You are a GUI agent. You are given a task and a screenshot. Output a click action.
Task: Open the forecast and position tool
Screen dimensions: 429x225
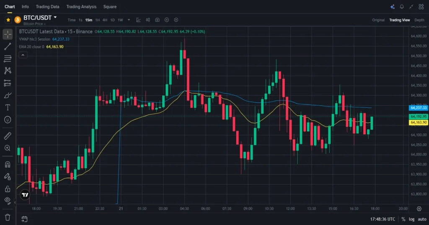coord(8,83)
